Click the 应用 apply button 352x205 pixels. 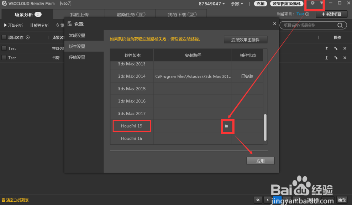[261, 161]
